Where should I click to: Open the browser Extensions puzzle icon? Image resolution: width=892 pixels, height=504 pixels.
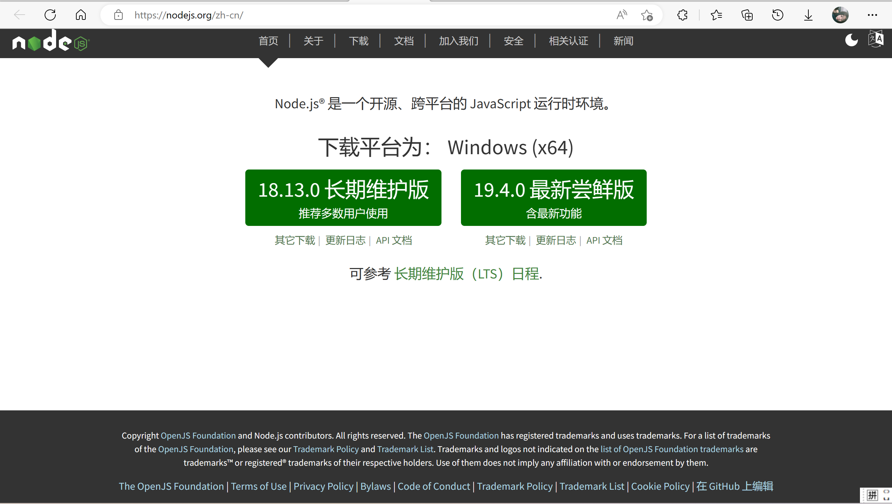click(682, 15)
